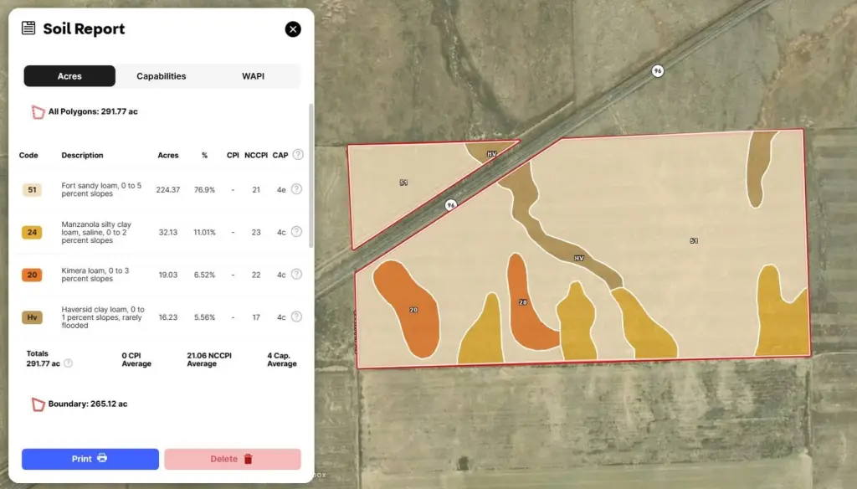The height and width of the screenshot is (489, 857).
Task: Click the All Polygons shape icon
Action: [38, 111]
